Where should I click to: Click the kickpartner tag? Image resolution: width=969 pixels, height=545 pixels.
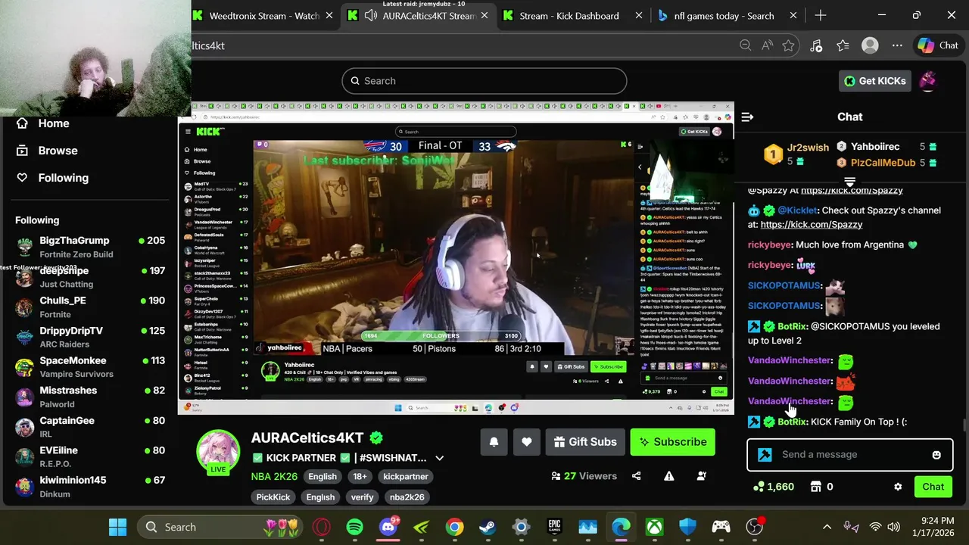point(405,477)
